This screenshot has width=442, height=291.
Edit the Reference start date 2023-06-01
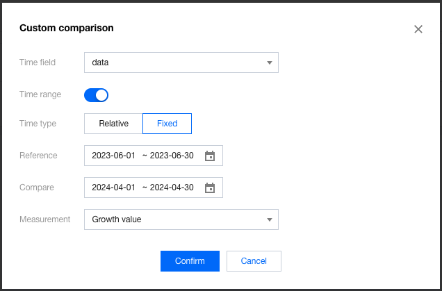pyautogui.click(x=115, y=156)
